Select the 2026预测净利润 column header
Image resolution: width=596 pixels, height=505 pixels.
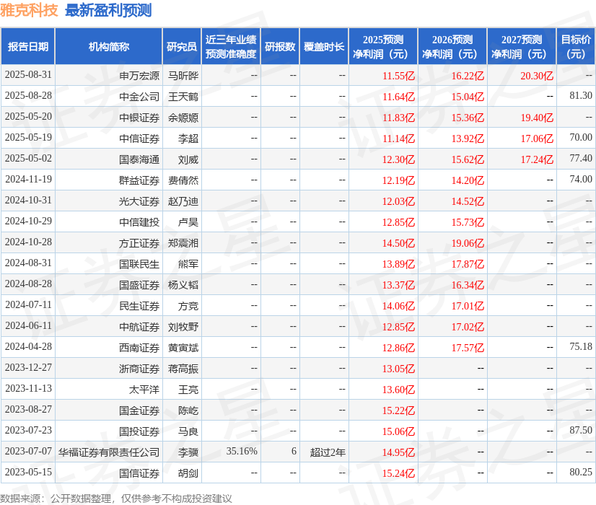click(x=452, y=46)
